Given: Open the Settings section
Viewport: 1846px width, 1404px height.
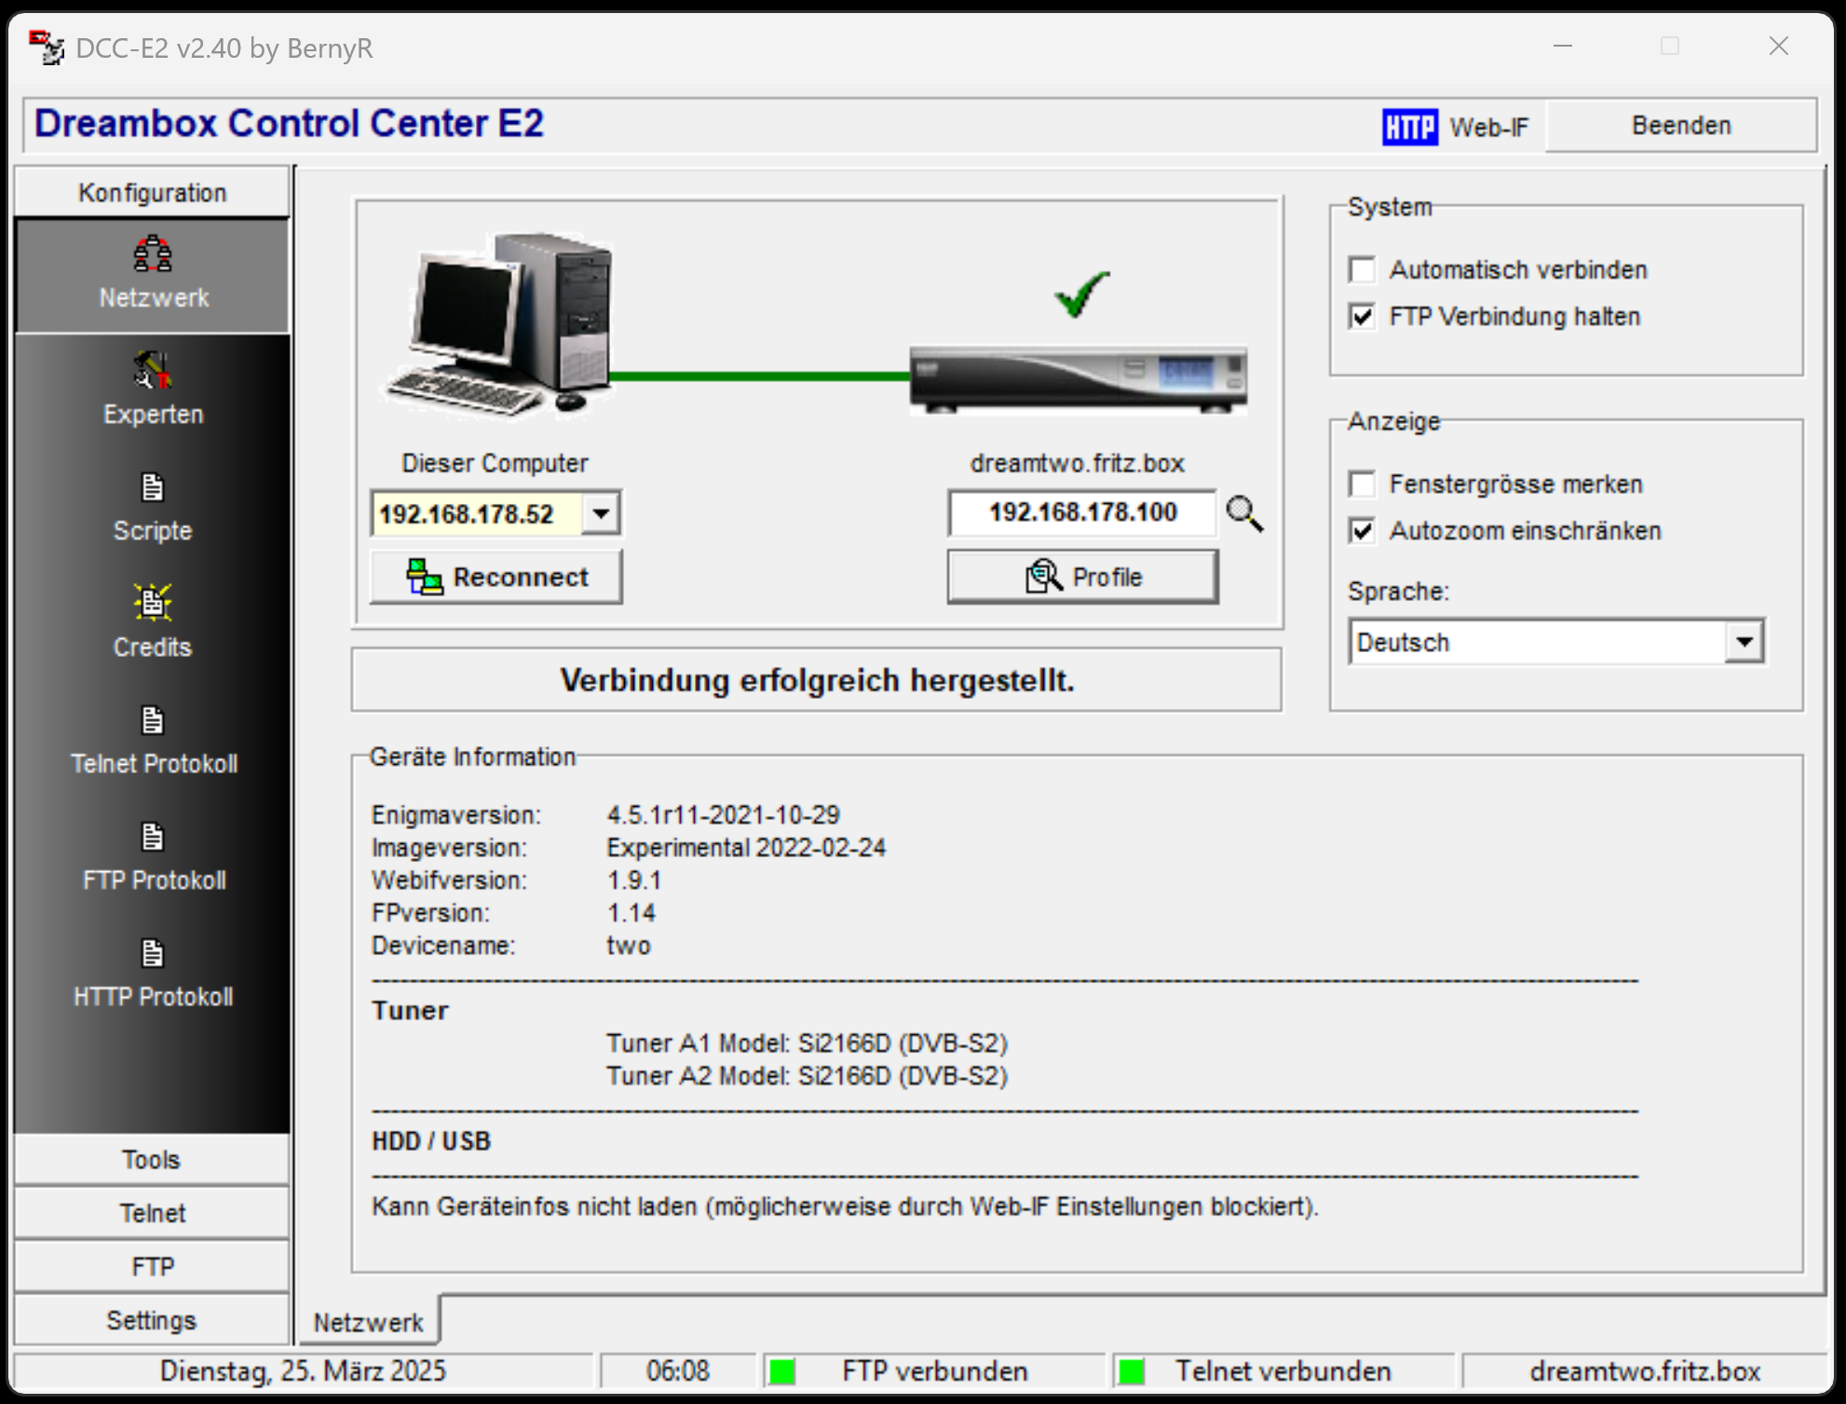Looking at the screenshot, I should [152, 1319].
